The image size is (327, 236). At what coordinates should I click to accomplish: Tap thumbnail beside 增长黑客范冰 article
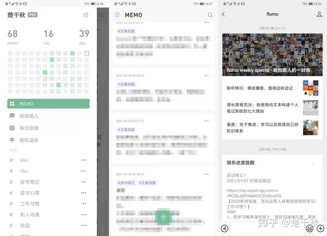311,108
